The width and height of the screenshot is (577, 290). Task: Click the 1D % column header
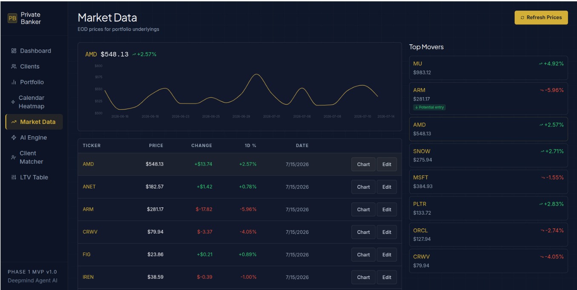tap(250, 146)
